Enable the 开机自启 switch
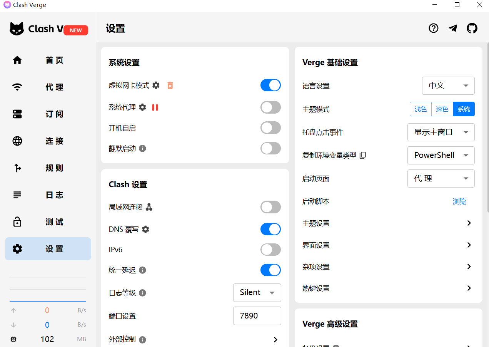 click(270, 128)
